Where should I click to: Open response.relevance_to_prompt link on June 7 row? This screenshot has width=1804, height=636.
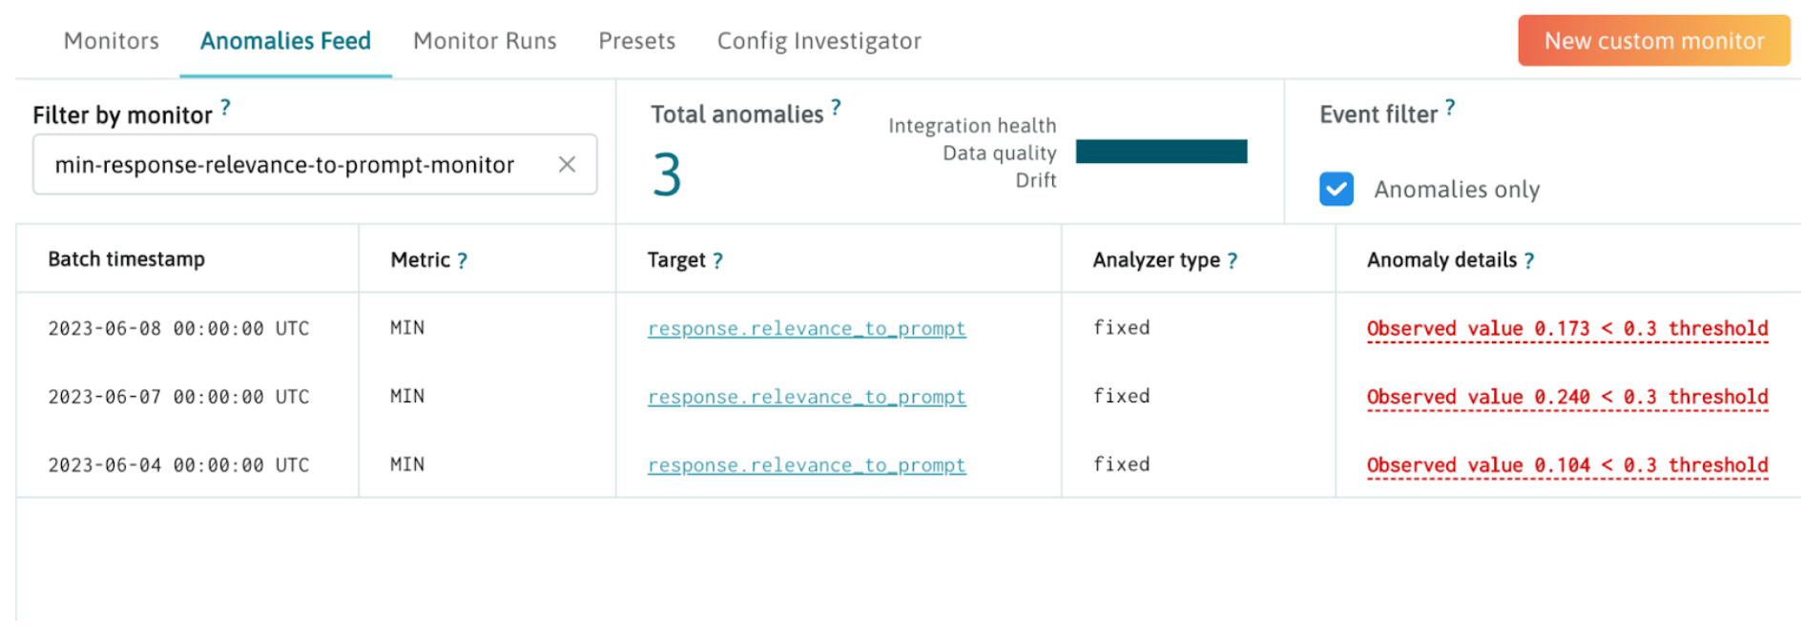(x=806, y=397)
